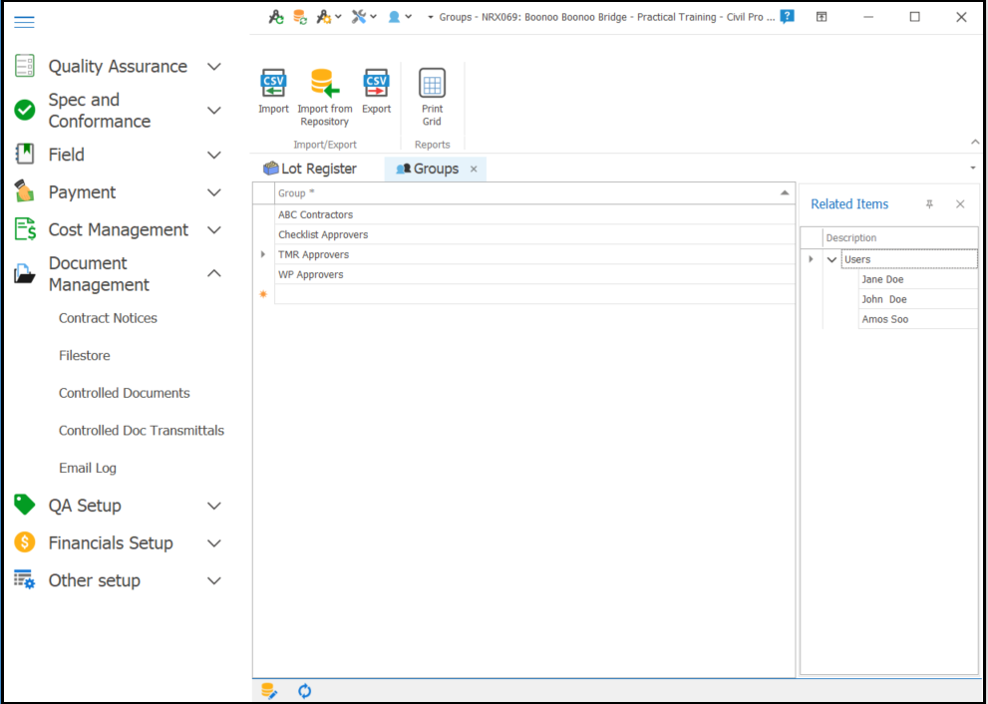Expand the Quality Assurance section
Image resolution: width=988 pixels, height=704 pixels.
pyautogui.click(x=213, y=67)
